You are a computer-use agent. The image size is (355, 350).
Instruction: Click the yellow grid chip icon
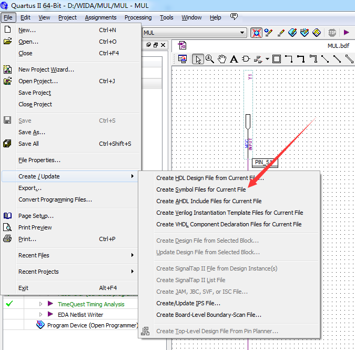[317, 33]
